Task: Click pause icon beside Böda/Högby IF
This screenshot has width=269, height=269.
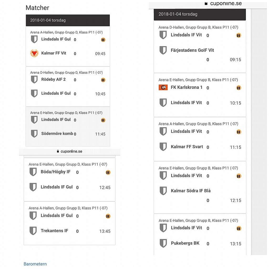Action: point(108,172)
